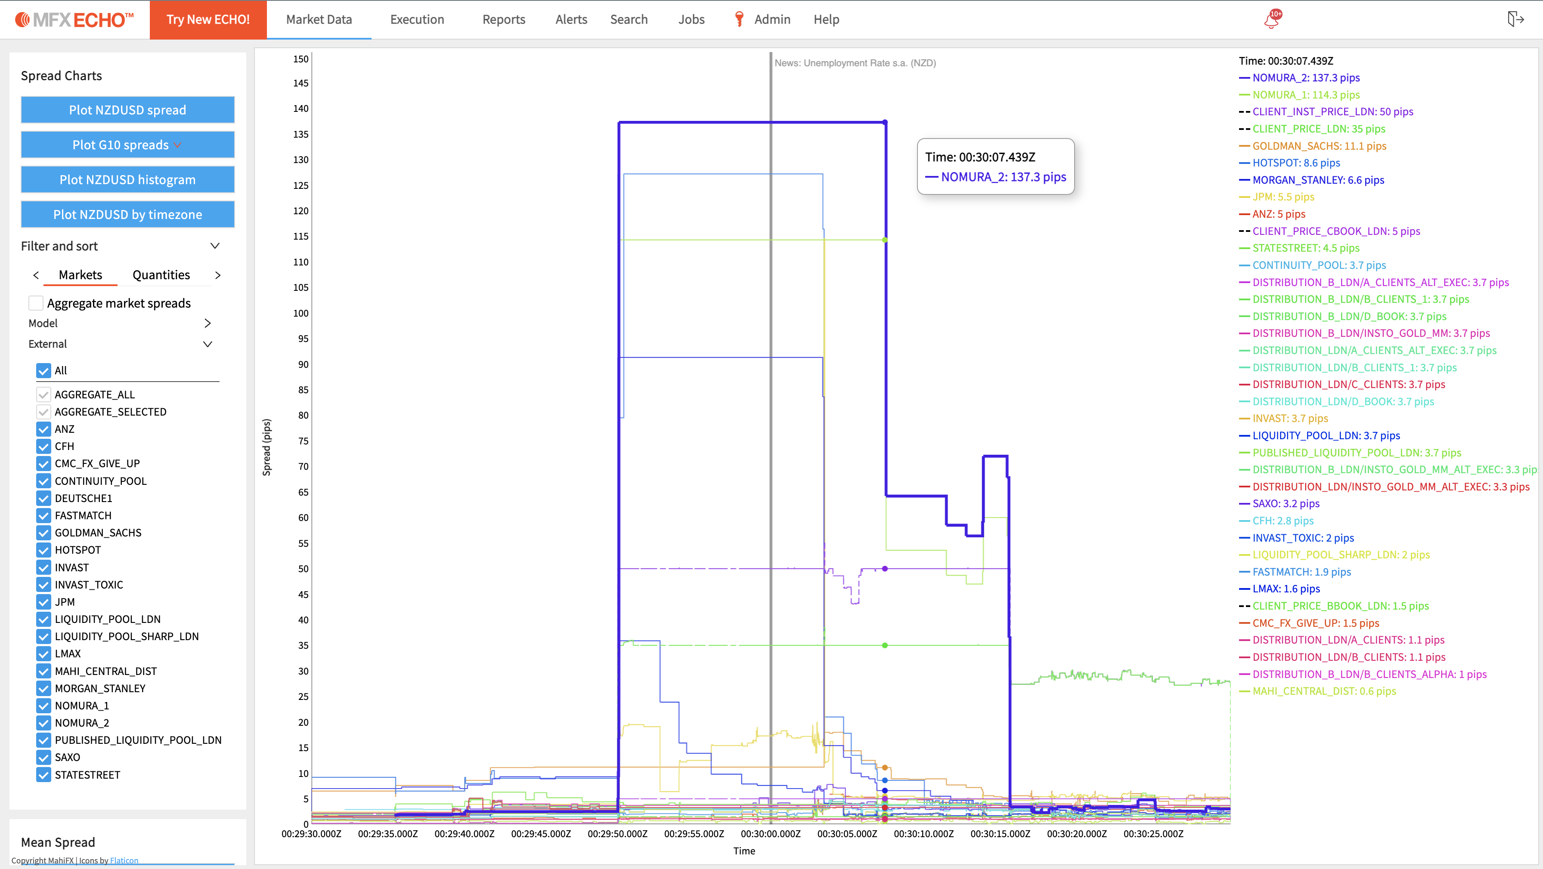Click the Mean Spread section heading
This screenshot has height=869, width=1543.
coord(58,842)
